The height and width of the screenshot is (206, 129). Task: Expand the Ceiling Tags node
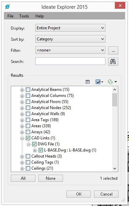click(x=22, y=163)
